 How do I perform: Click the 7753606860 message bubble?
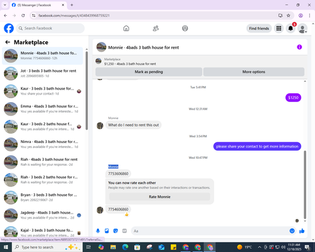[x=118, y=174]
